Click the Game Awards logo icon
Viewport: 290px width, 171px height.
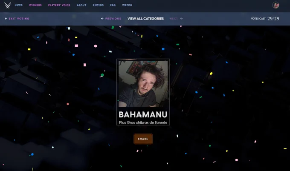click(8, 5)
